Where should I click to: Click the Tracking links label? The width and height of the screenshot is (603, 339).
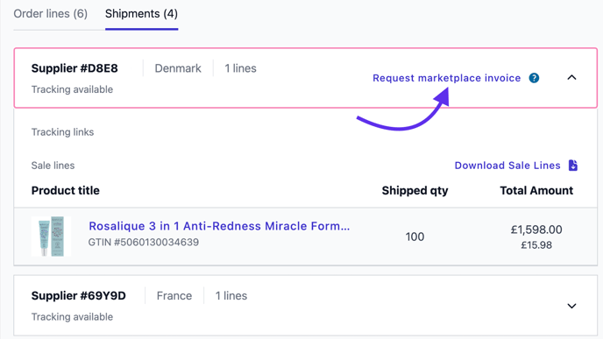[62, 132]
